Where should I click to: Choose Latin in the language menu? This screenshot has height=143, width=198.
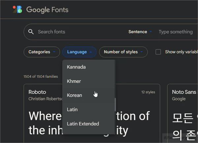point(88,110)
